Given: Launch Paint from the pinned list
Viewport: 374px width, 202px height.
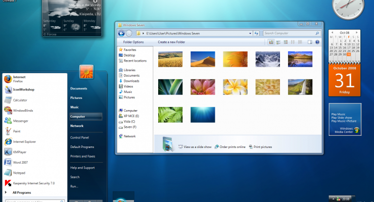Looking at the screenshot, I should pyautogui.click(x=16, y=131).
